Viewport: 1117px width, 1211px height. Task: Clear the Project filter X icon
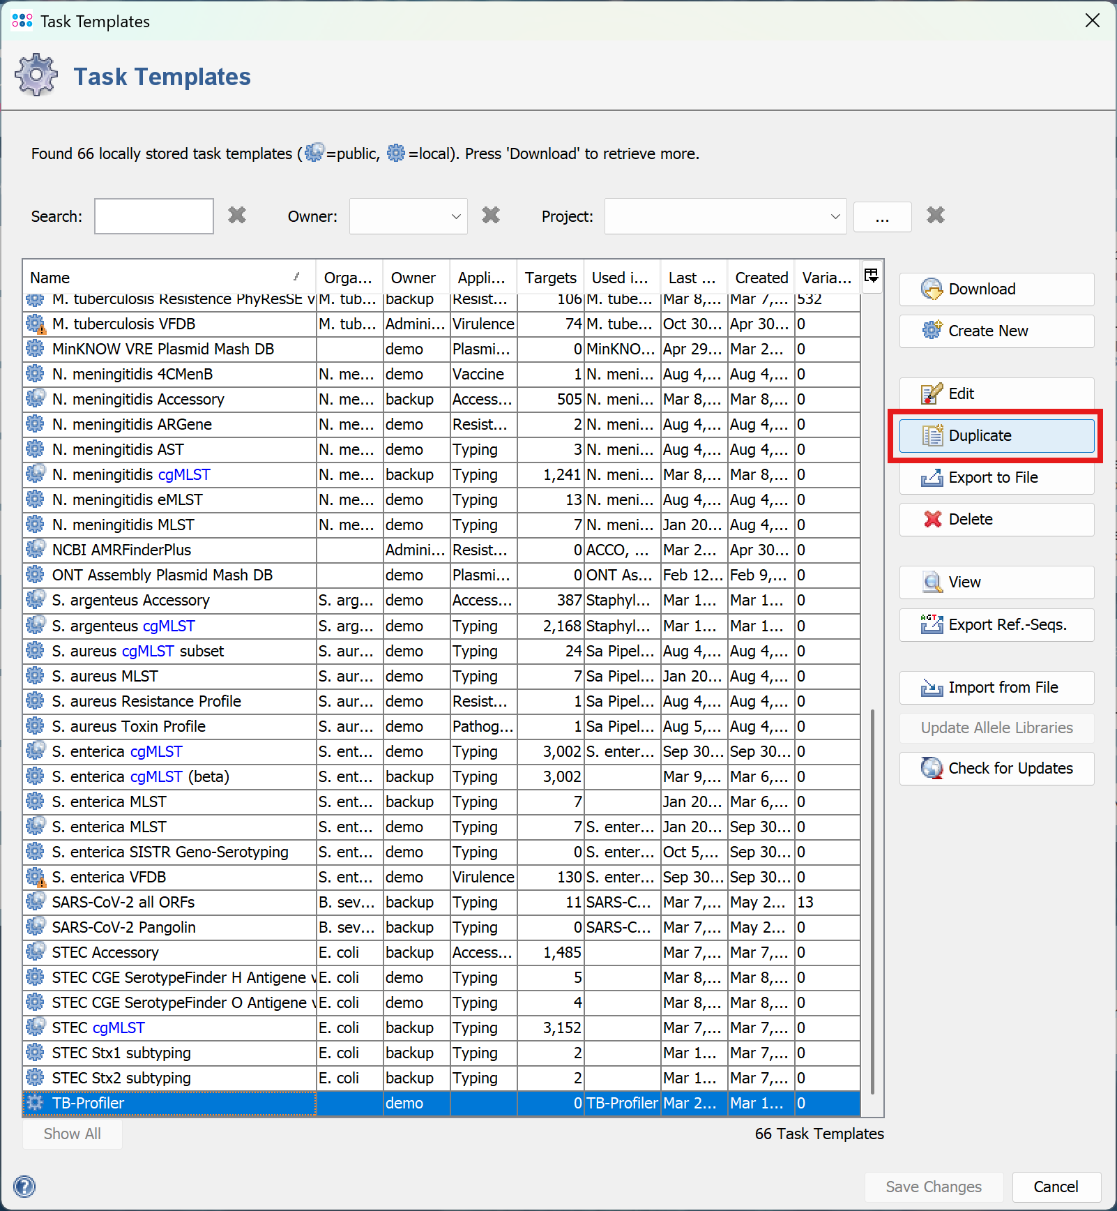pyautogui.click(x=935, y=216)
